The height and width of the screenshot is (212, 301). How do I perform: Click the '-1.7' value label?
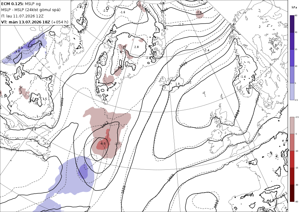point(181,24)
